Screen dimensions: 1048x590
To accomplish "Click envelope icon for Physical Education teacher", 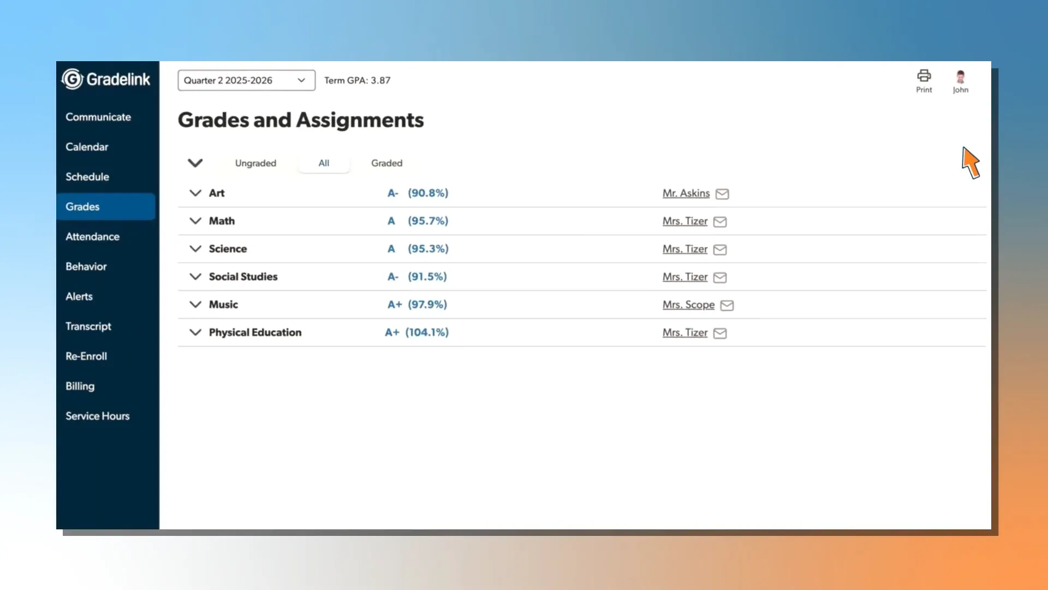I will (720, 333).
